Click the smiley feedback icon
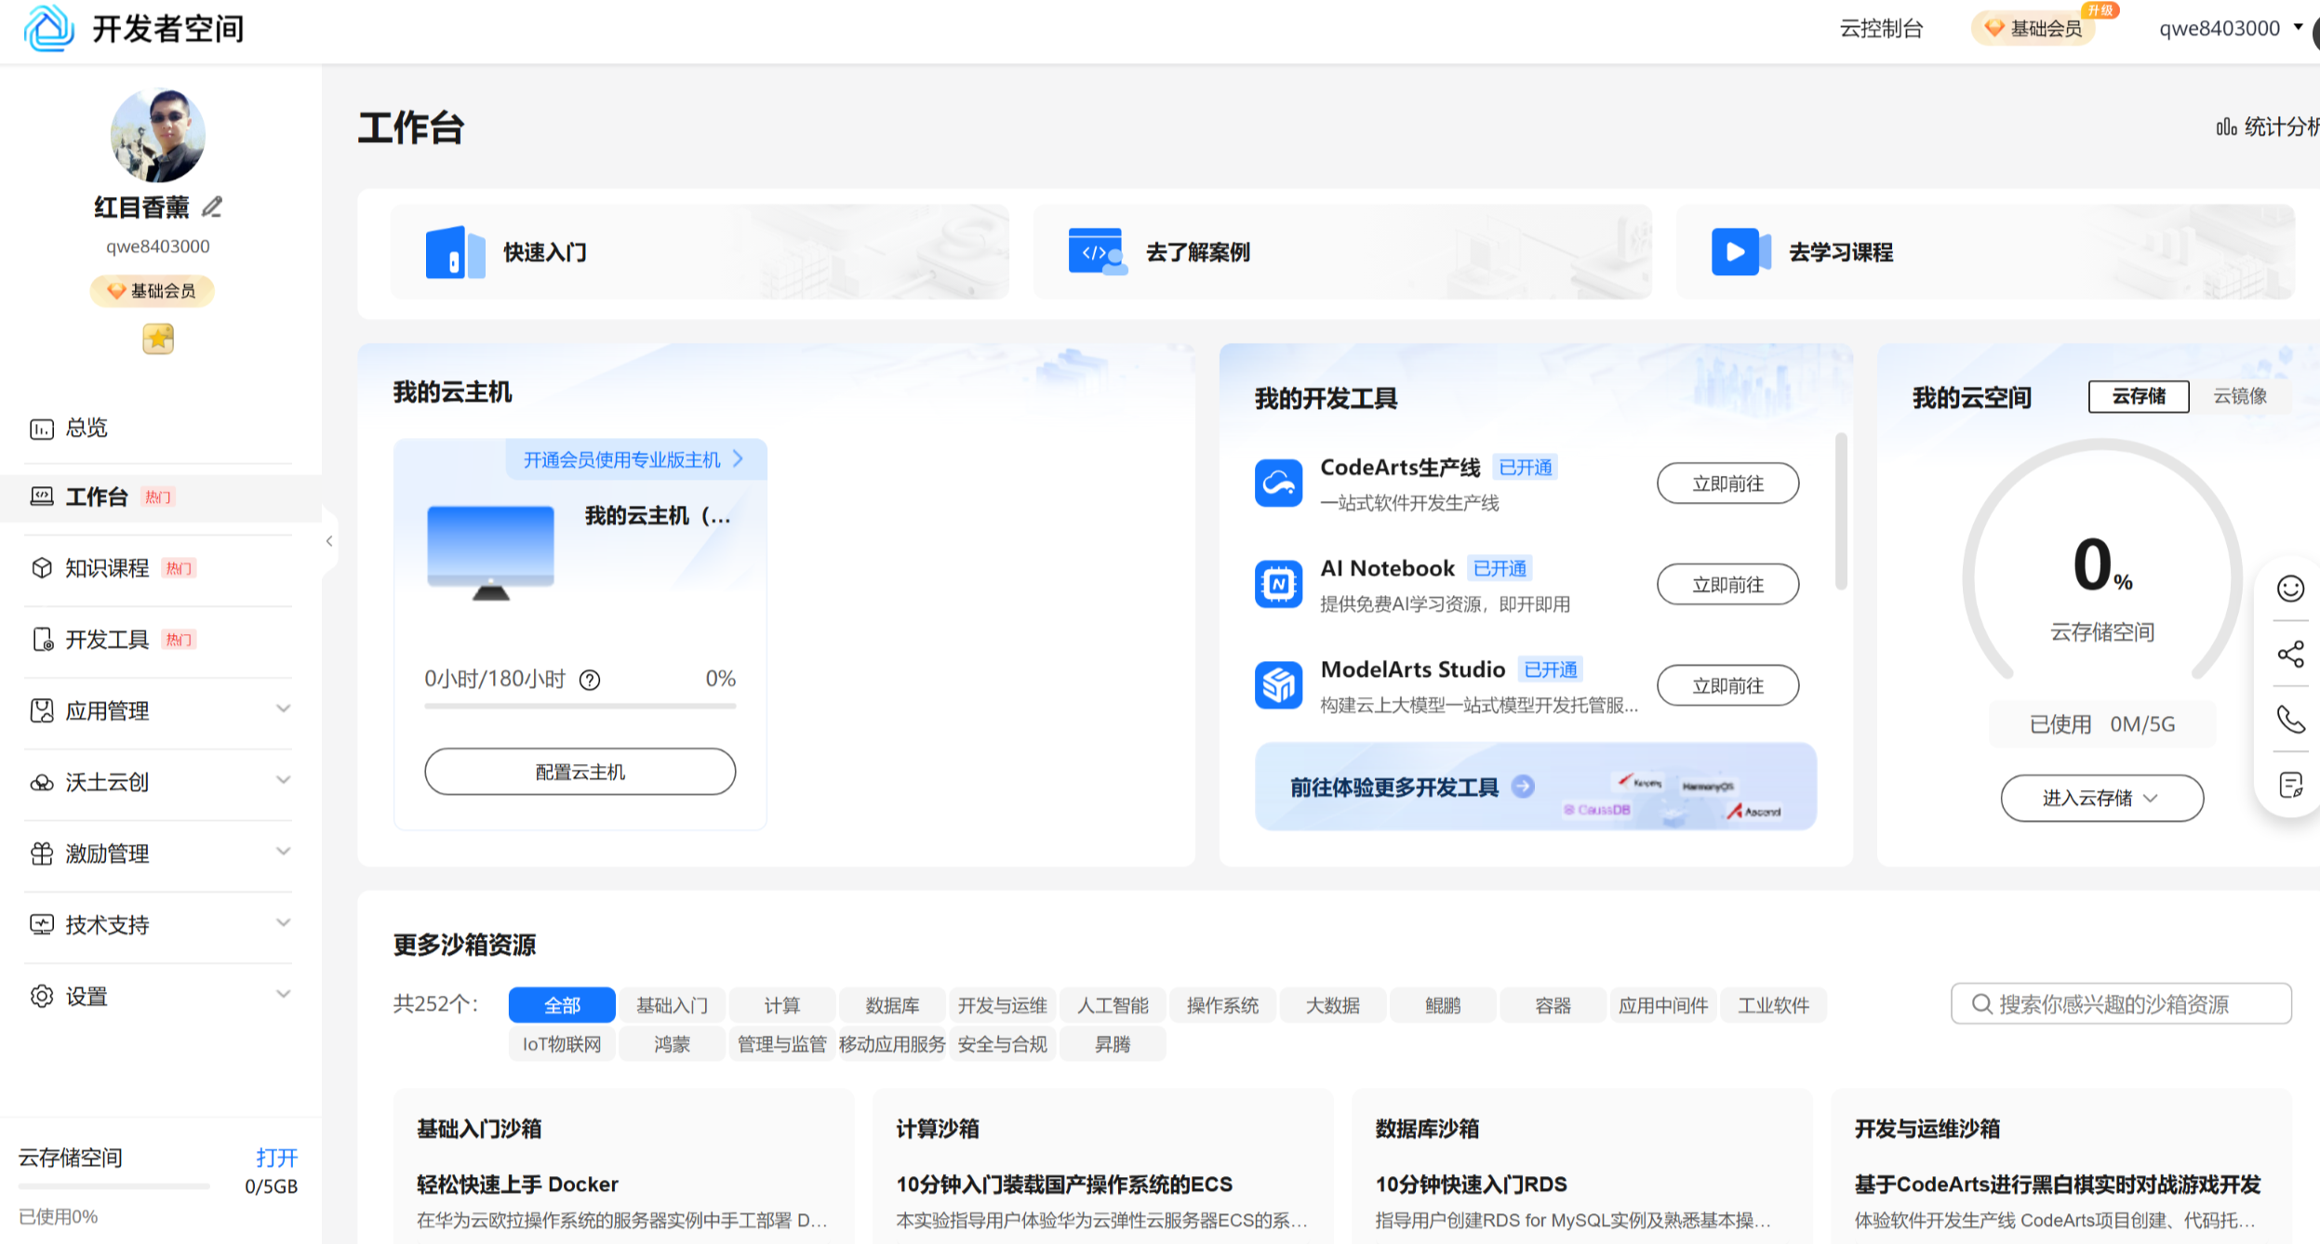 (x=2290, y=588)
